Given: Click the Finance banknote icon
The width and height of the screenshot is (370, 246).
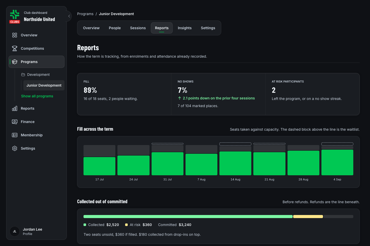Looking at the screenshot, I should tap(15, 122).
